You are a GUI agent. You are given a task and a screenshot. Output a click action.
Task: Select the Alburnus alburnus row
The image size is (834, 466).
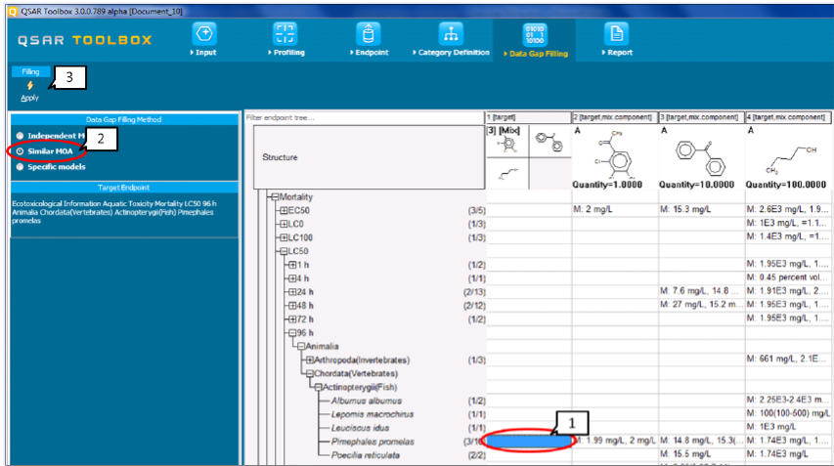tap(367, 402)
